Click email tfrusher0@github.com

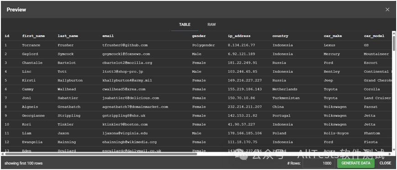pos(125,45)
